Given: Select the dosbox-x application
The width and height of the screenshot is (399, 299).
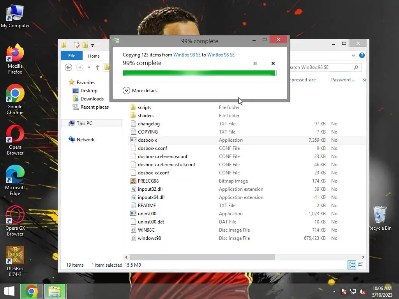Looking at the screenshot, I should (147, 140).
